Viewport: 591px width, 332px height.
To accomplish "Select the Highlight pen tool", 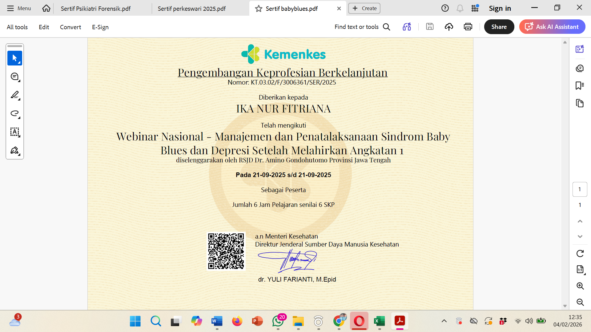I will click(14, 95).
